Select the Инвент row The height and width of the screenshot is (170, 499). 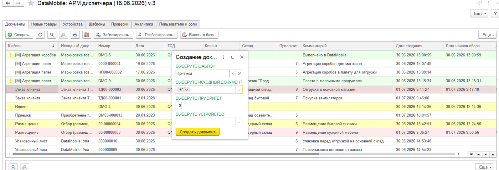251,106
